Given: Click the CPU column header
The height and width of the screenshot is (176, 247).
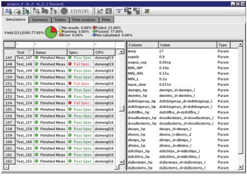Looking at the screenshot, I should pyautogui.click(x=104, y=52).
